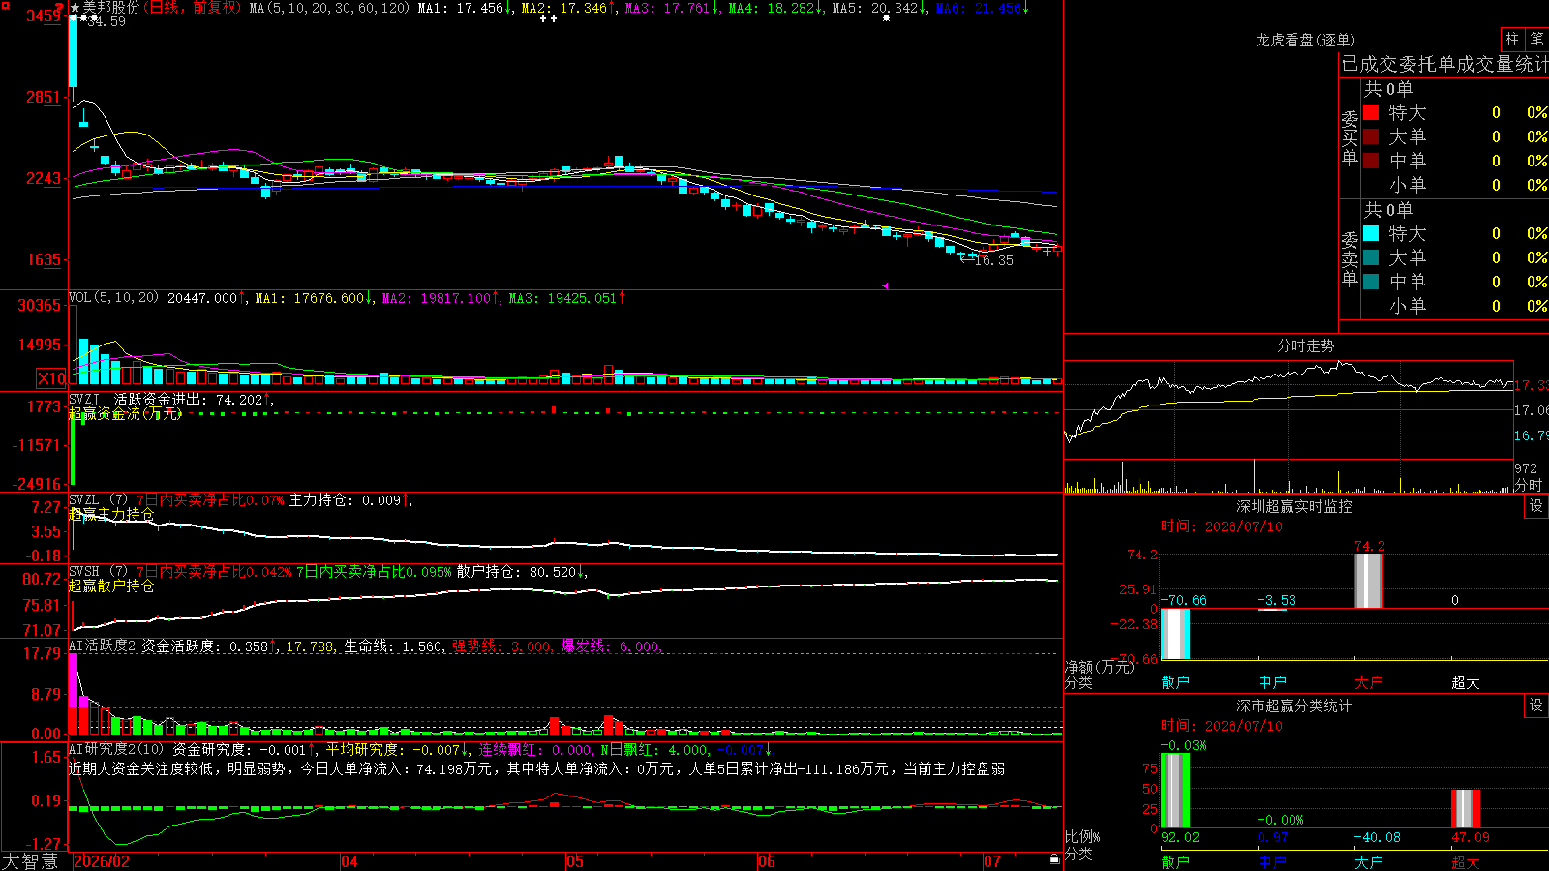Viewport: 1549px width, 871px height.
Task: Click the 06 month marker on the timeline
Action: (x=767, y=861)
